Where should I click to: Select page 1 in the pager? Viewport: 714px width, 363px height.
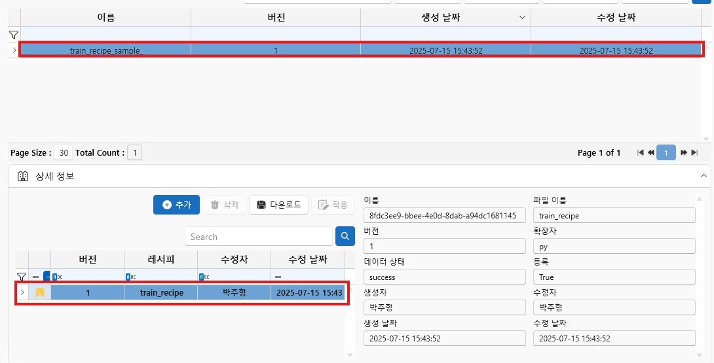click(x=666, y=152)
